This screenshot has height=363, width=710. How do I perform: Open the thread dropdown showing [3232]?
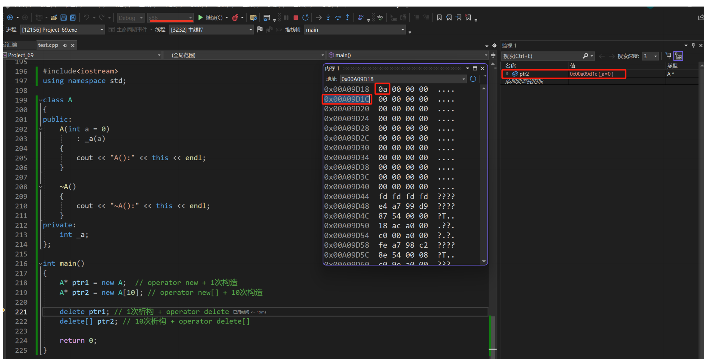coord(212,30)
